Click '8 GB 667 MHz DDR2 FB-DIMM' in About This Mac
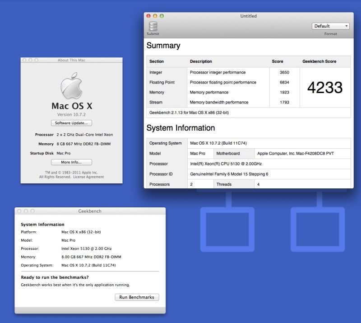361x323 pixels. tap(83, 144)
